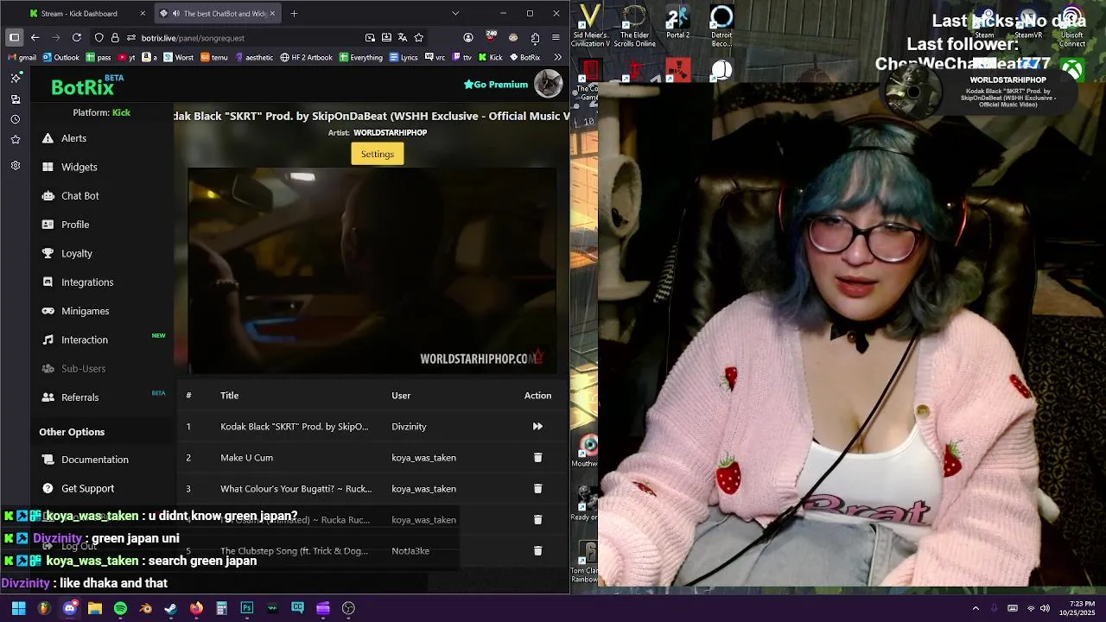Open the sidebar settings gear icon
Viewport: 1106px width, 622px height.
[x=16, y=165]
